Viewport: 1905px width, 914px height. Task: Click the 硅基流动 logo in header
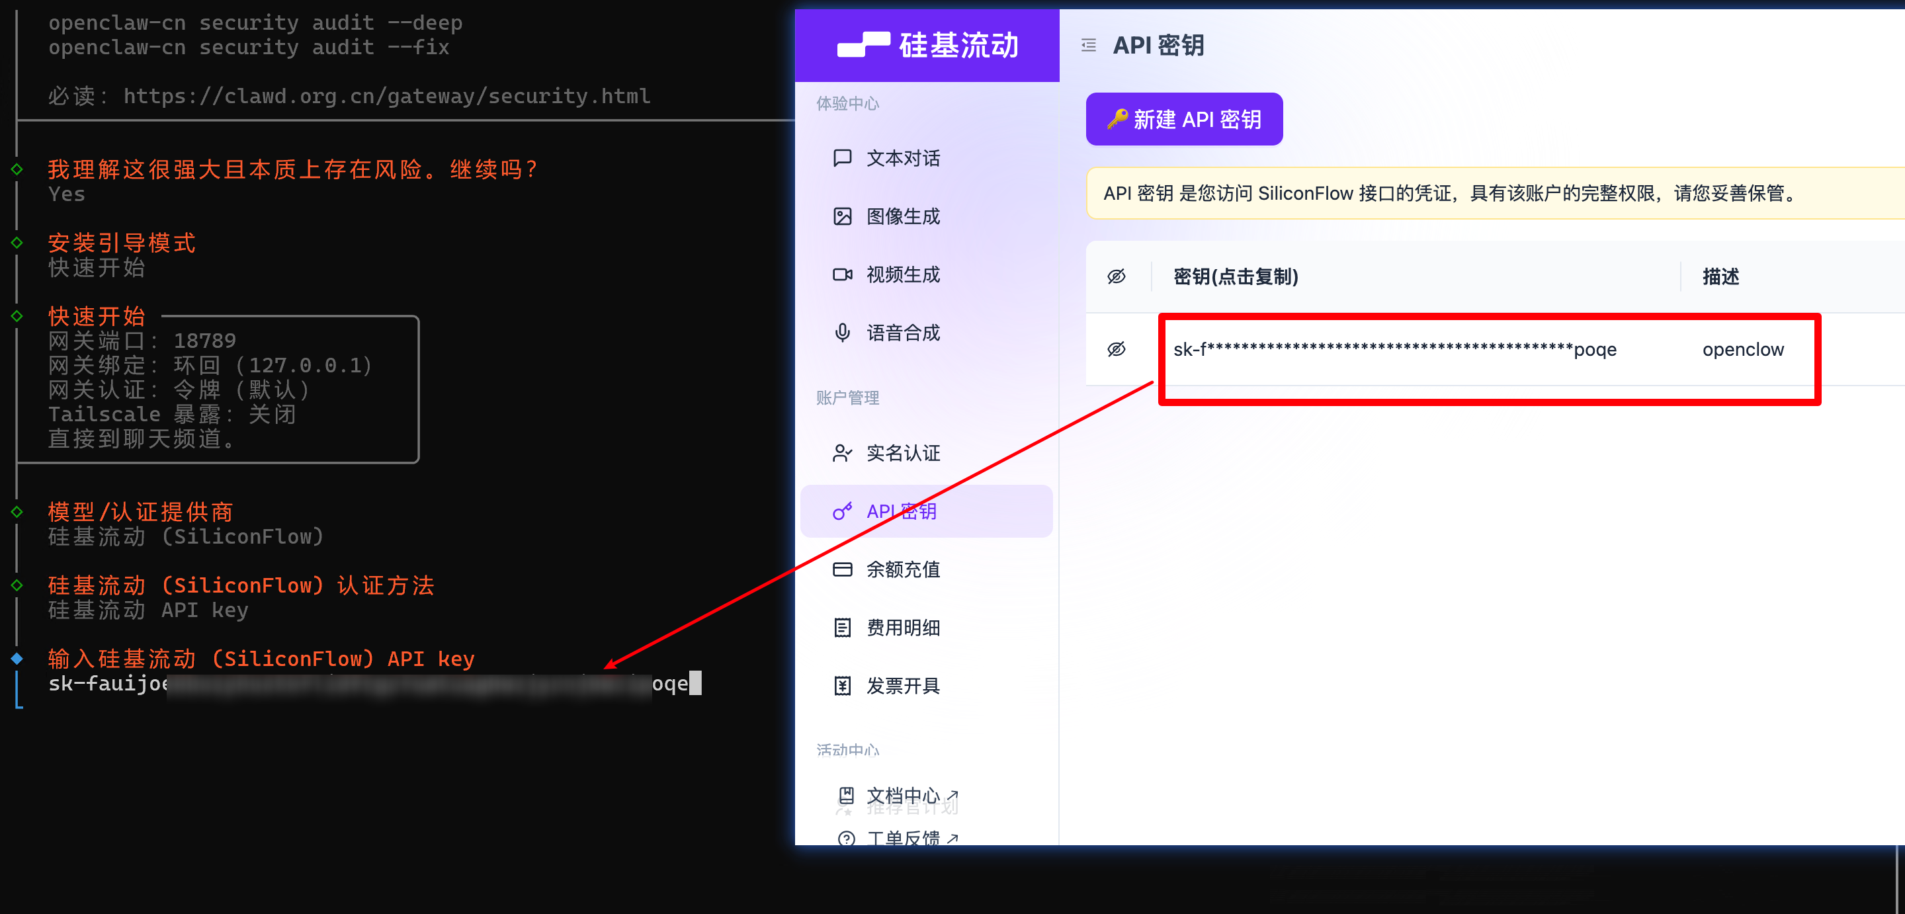tap(927, 46)
